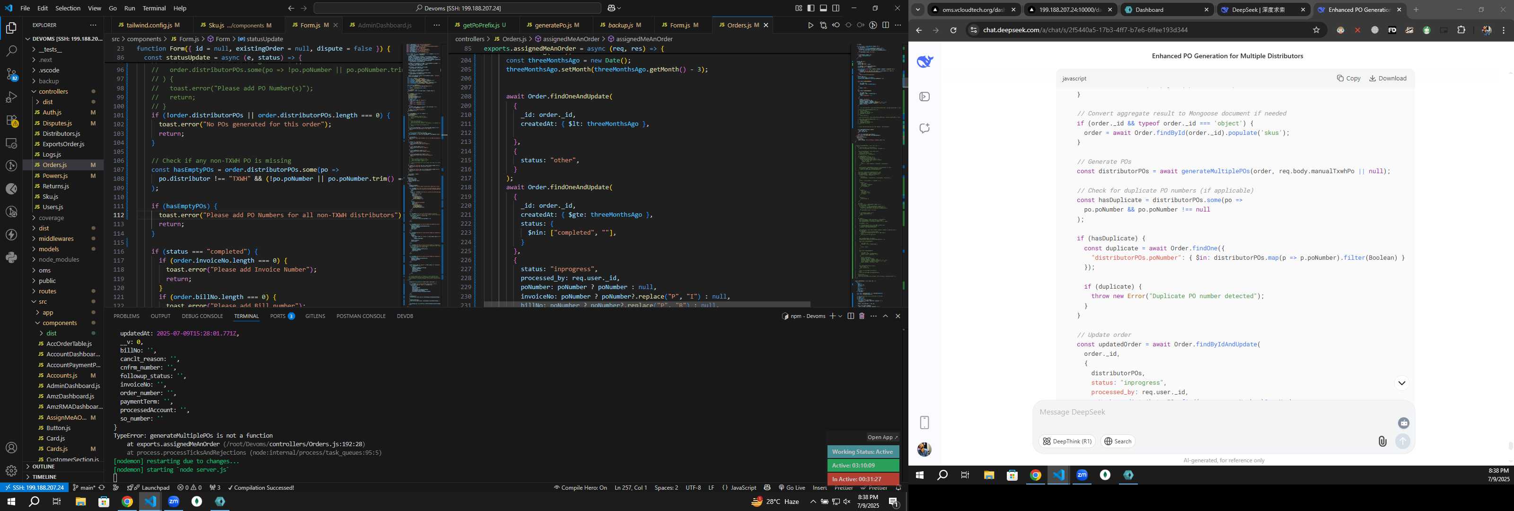The image size is (1514, 511).
Task: Open the Extensions view with warning badge
Action: (x=11, y=121)
